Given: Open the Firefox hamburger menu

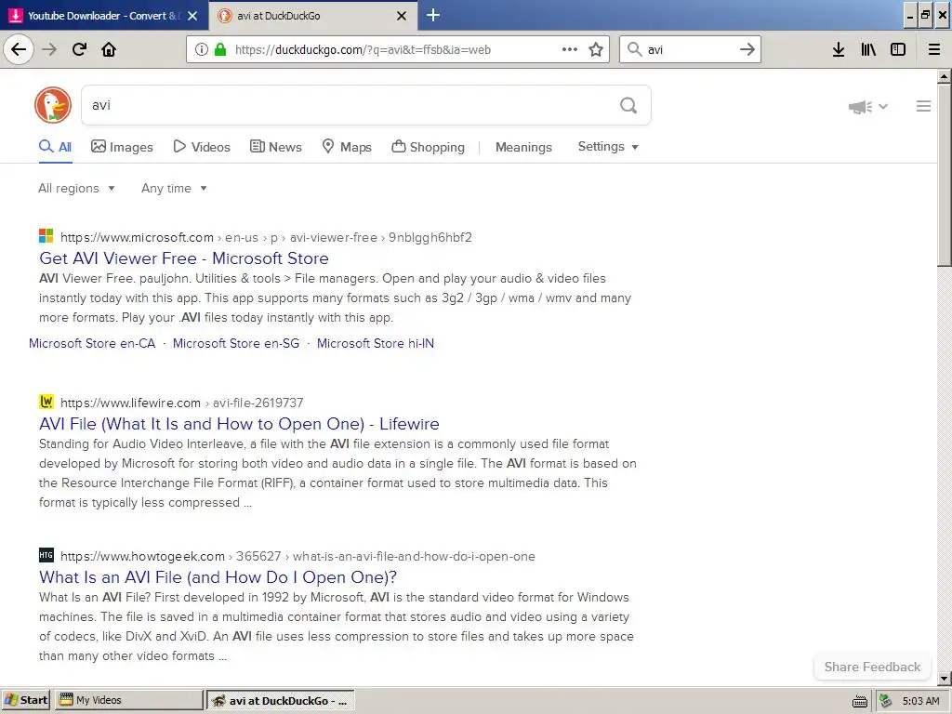Looking at the screenshot, I should coord(934,49).
